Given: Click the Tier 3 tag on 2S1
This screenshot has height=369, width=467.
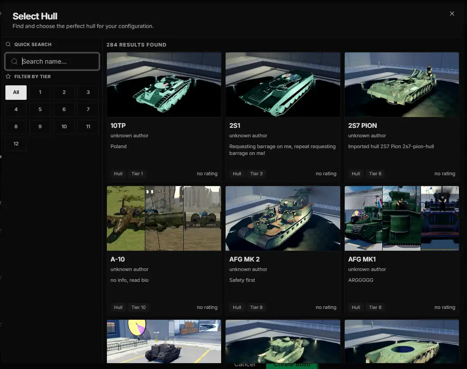Looking at the screenshot, I should tap(256, 174).
